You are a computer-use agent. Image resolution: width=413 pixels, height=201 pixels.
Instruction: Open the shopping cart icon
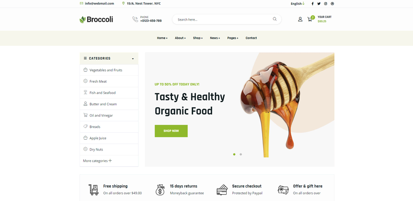[310, 19]
